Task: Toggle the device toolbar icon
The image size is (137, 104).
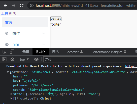Action: [x=12, y=52]
